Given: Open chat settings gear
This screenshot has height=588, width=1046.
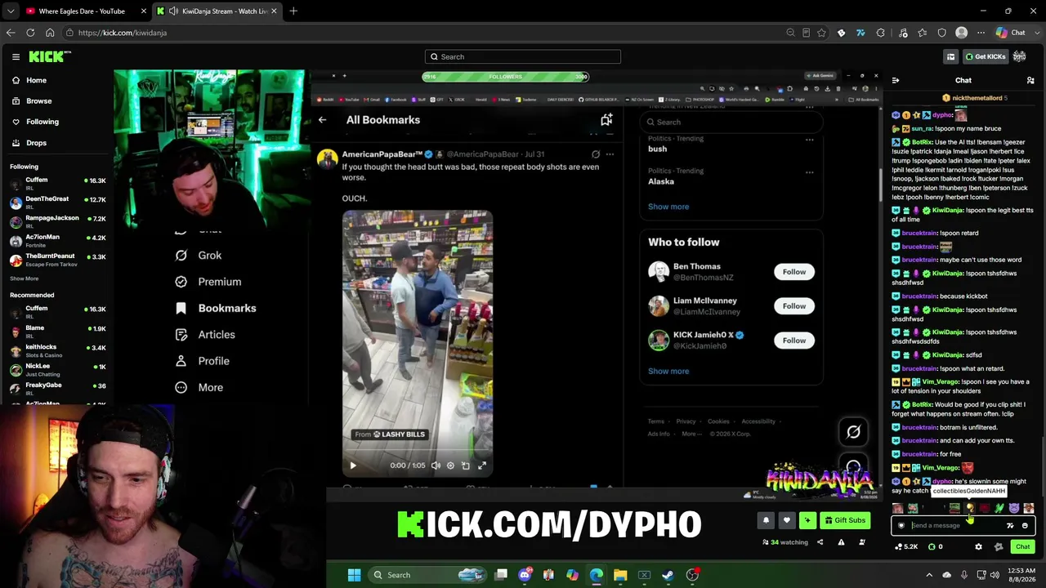Looking at the screenshot, I should (x=978, y=547).
